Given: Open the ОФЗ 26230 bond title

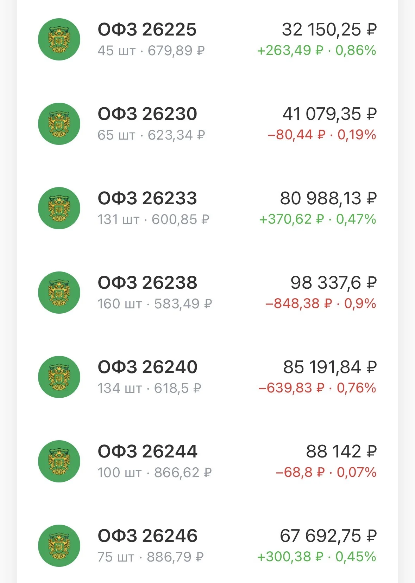Looking at the screenshot, I should (x=147, y=114).
